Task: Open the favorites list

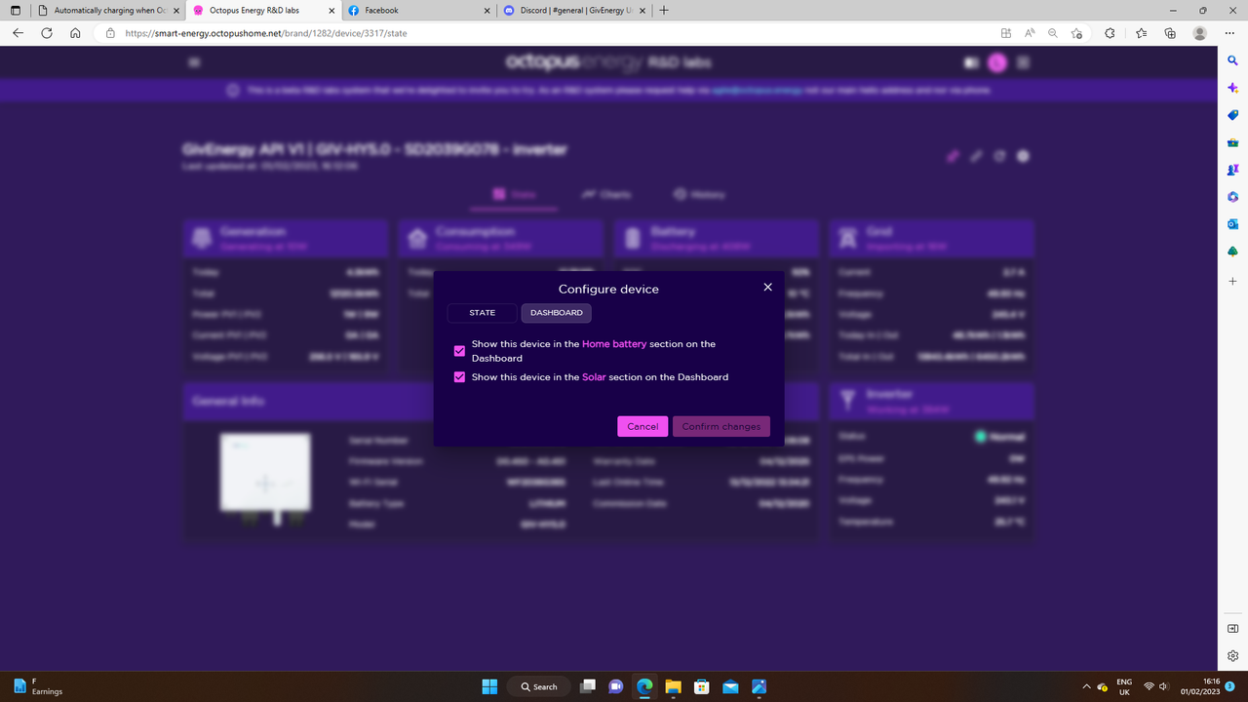Action: tap(1142, 32)
